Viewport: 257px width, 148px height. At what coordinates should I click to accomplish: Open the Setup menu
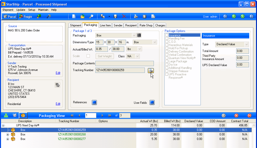tap(32, 10)
